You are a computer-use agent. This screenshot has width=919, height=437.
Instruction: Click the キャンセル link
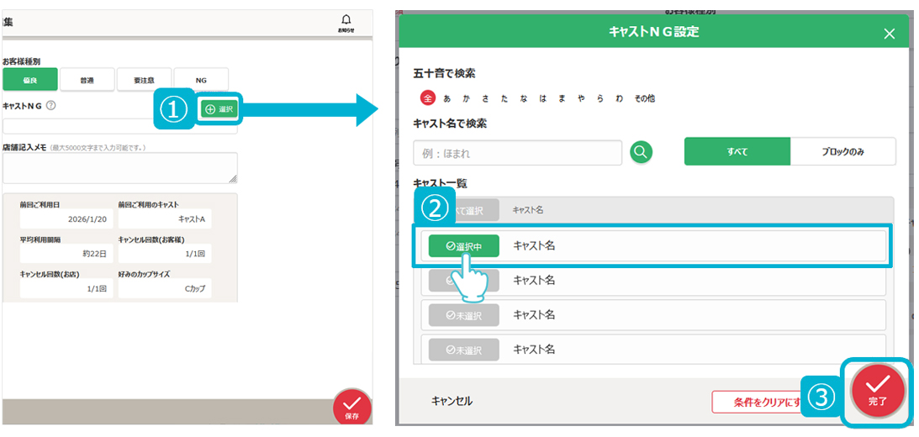(452, 401)
